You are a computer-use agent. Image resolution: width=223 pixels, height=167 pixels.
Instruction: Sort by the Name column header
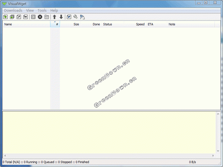26,24
